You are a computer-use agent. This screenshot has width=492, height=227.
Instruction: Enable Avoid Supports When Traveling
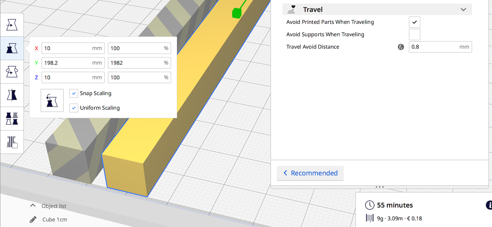(x=415, y=35)
